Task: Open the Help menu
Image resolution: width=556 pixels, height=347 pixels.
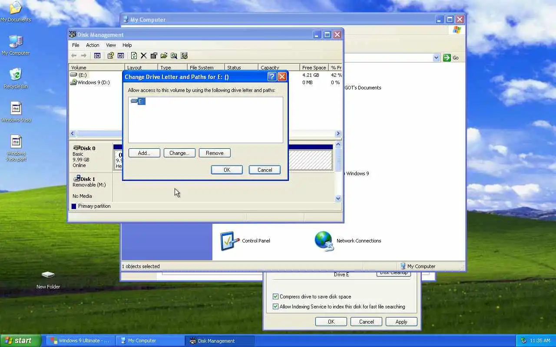Action: tap(127, 45)
